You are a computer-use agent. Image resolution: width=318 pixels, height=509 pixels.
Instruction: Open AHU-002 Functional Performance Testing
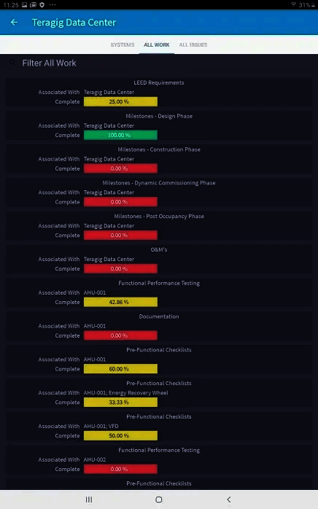(x=159, y=460)
